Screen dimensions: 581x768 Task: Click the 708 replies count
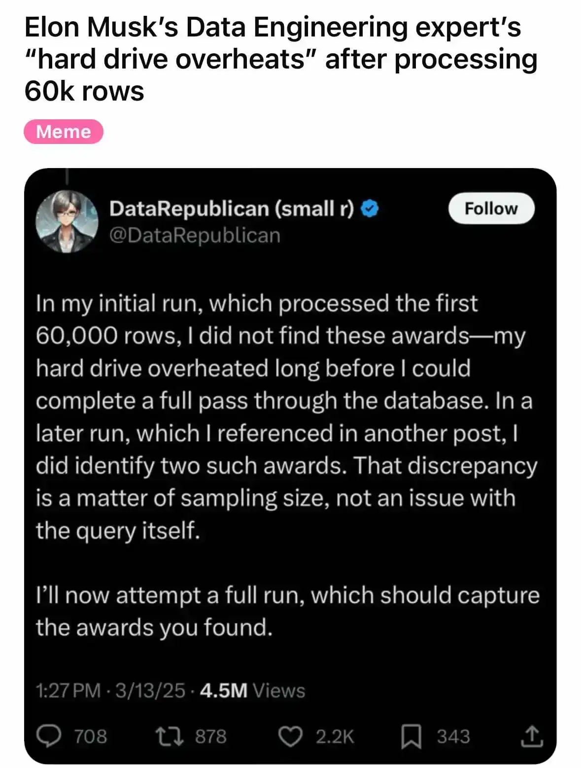point(91,736)
